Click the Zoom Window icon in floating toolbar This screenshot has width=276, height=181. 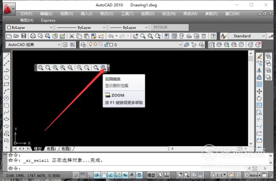(x=40, y=68)
